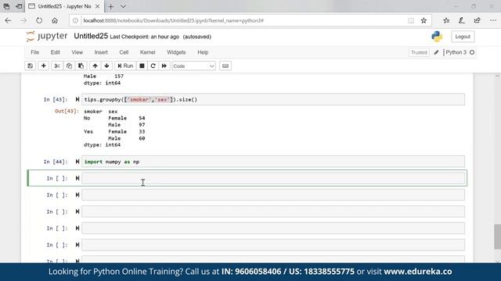
Task: Click the Out[43] output prompt
Action: pos(67,111)
